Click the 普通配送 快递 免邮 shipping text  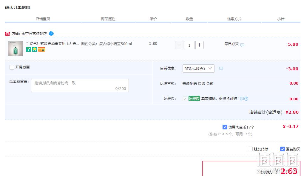(x=198, y=84)
